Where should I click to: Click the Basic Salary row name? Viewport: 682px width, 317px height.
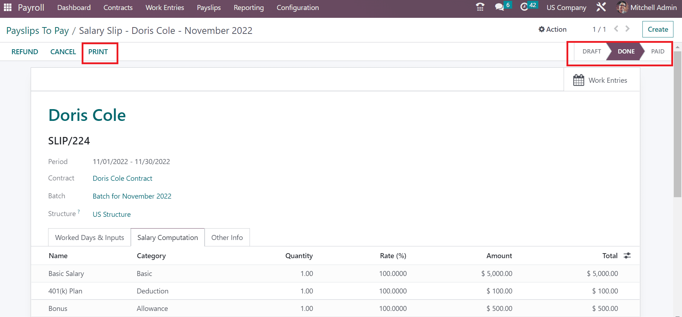(66, 273)
